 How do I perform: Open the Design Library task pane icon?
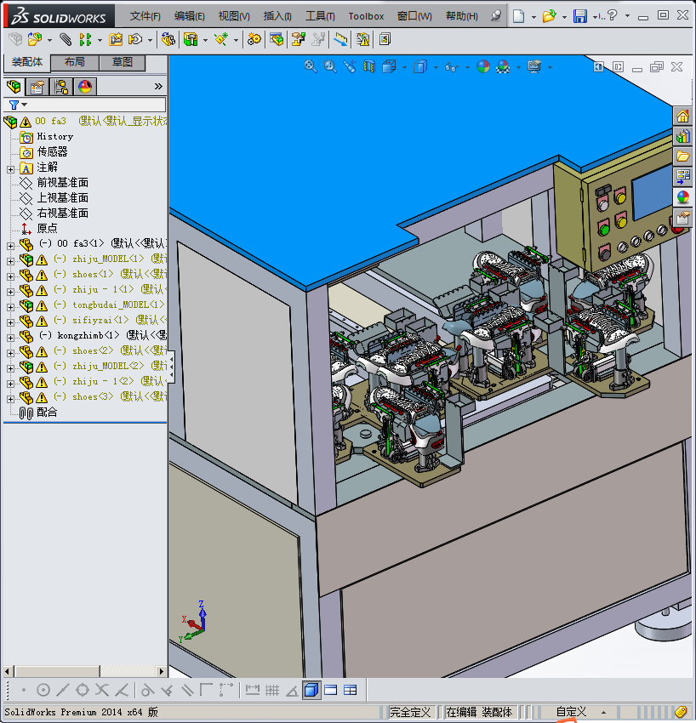click(x=683, y=136)
